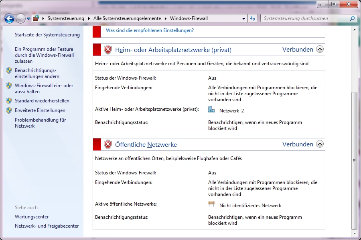
Task: Click the Netzwerk 2 label
Action: pos(231,111)
